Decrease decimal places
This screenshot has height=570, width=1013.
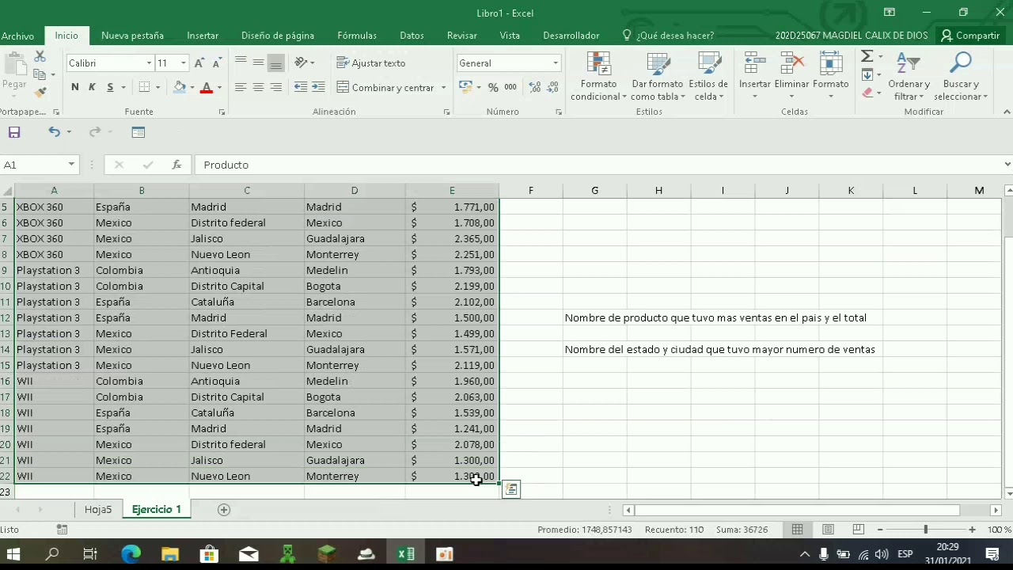tap(552, 87)
